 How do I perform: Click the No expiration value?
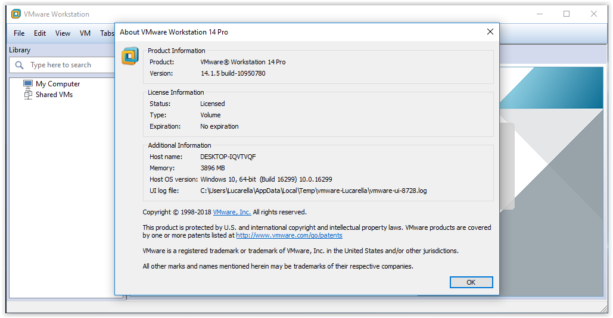(x=219, y=126)
